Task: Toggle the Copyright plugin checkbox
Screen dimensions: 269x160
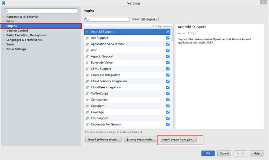Action: tap(168, 106)
